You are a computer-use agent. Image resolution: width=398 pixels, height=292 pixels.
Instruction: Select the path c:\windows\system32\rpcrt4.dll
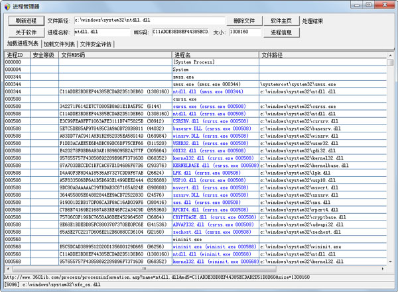tap(299, 210)
